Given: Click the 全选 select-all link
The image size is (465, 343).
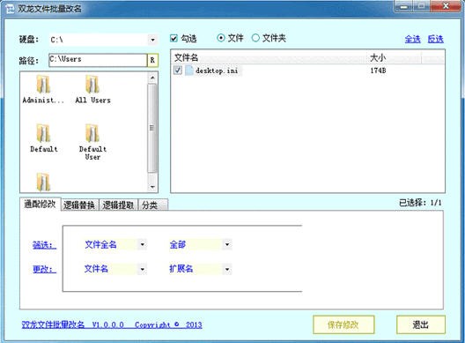Looking at the screenshot, I should coord(412,39).
